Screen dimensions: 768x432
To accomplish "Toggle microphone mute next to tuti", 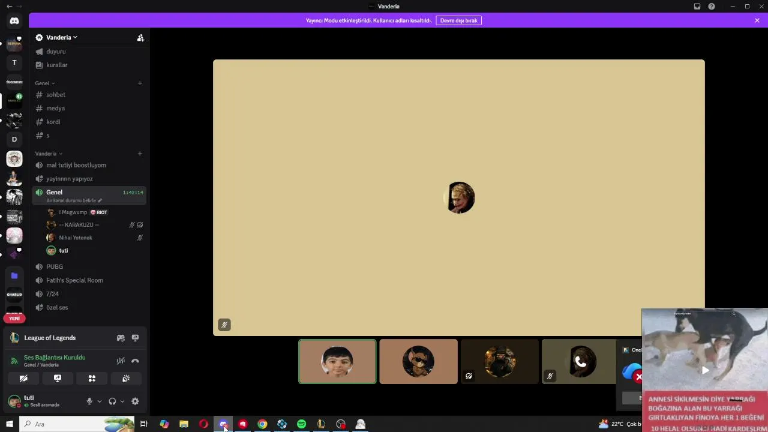I will (89, 401).
